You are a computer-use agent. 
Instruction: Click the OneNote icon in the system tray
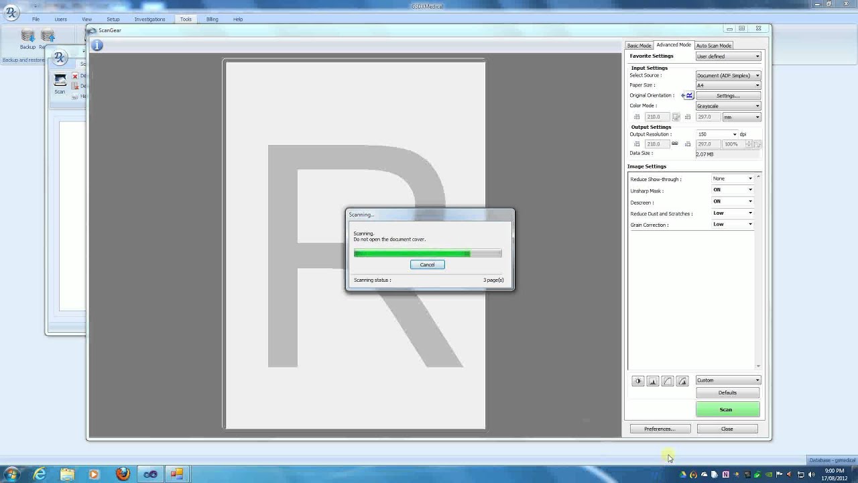725,474
